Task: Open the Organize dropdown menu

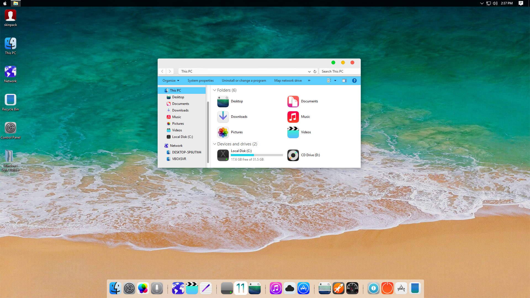Action: coord(171,81)
